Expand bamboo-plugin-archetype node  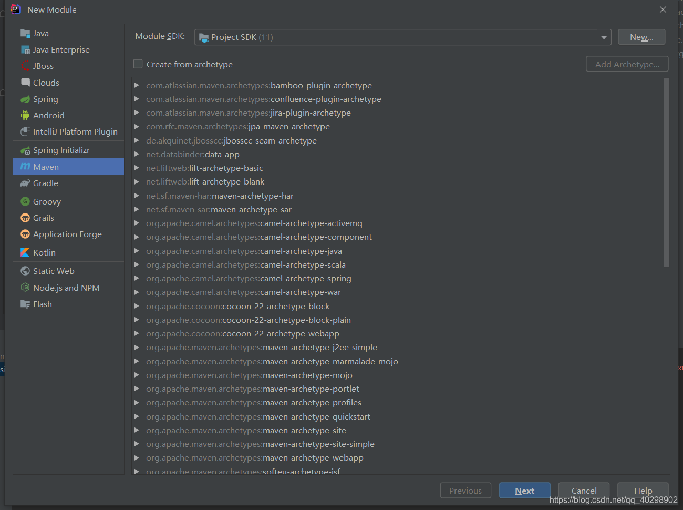[x=137, y=85]
